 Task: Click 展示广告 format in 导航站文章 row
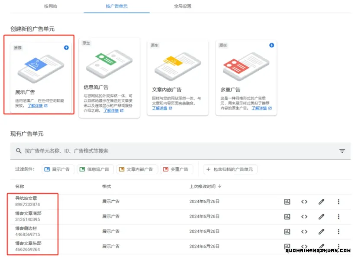click(111, 201)
